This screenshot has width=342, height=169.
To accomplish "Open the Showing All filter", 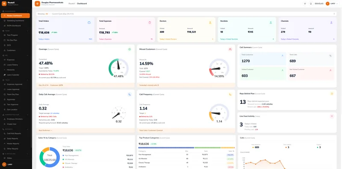I will pos(47,14).
